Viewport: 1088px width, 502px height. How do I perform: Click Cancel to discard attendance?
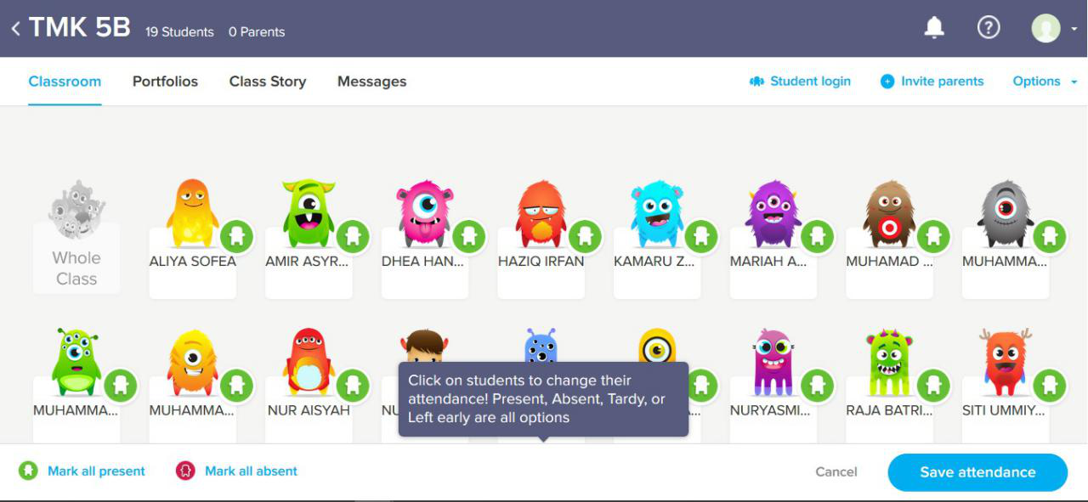click(836, 472)
